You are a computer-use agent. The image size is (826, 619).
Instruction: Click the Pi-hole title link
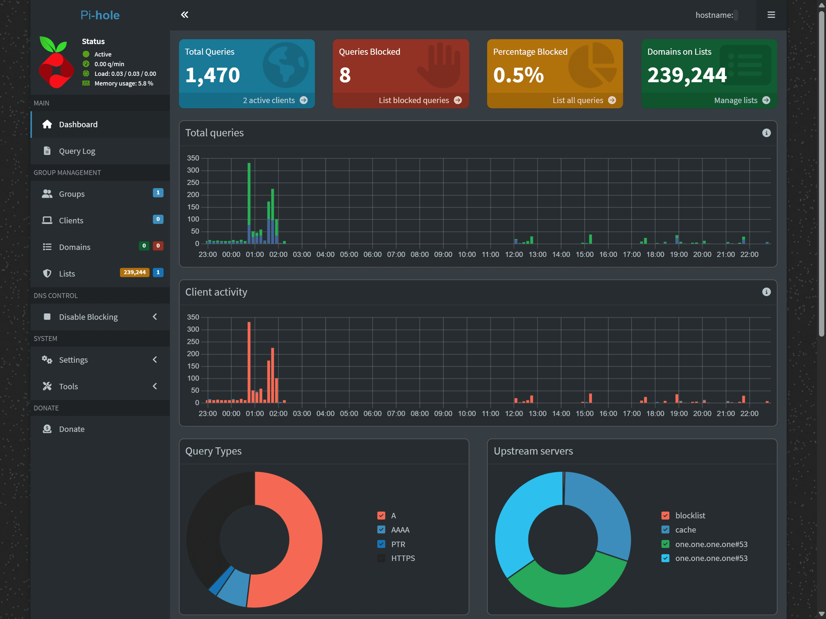(x=100, y=15)
